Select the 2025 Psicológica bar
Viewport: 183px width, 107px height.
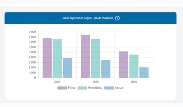pos(96,58)
